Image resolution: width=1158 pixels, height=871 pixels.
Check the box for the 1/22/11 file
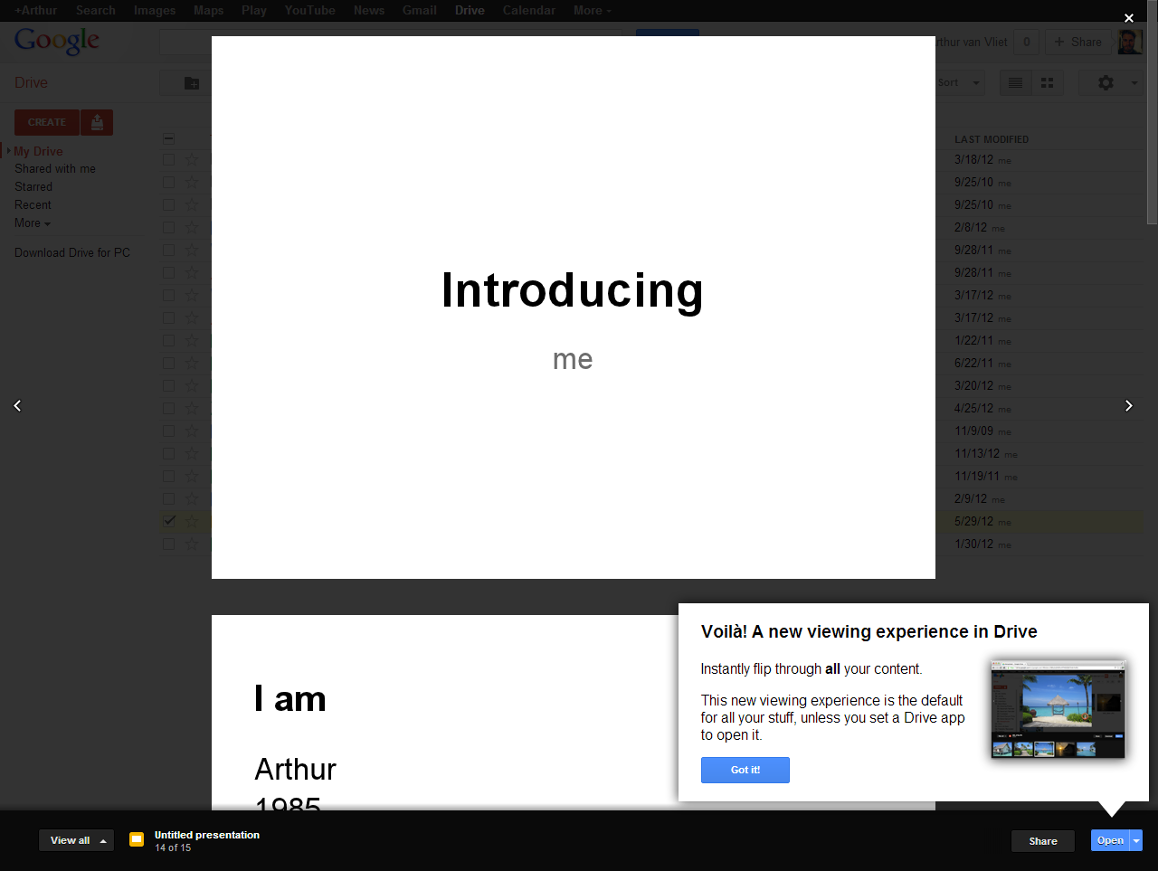point(169,340)
